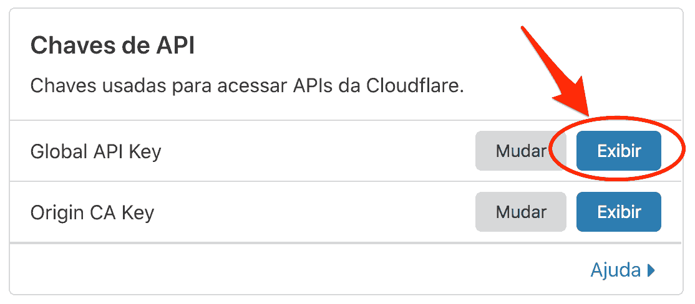Show the Origin CA Key with Exibir
This screenshot has height=304, width=695.
click(619, 212)
